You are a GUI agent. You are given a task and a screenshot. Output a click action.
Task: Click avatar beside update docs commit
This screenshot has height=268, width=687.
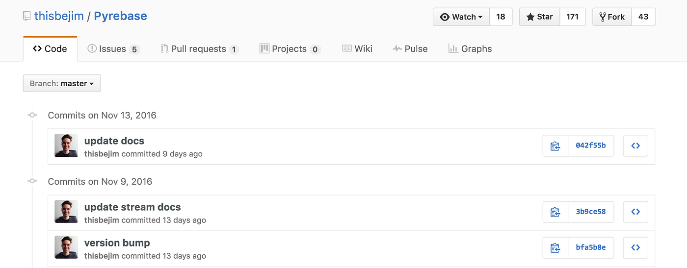(66, 146)
